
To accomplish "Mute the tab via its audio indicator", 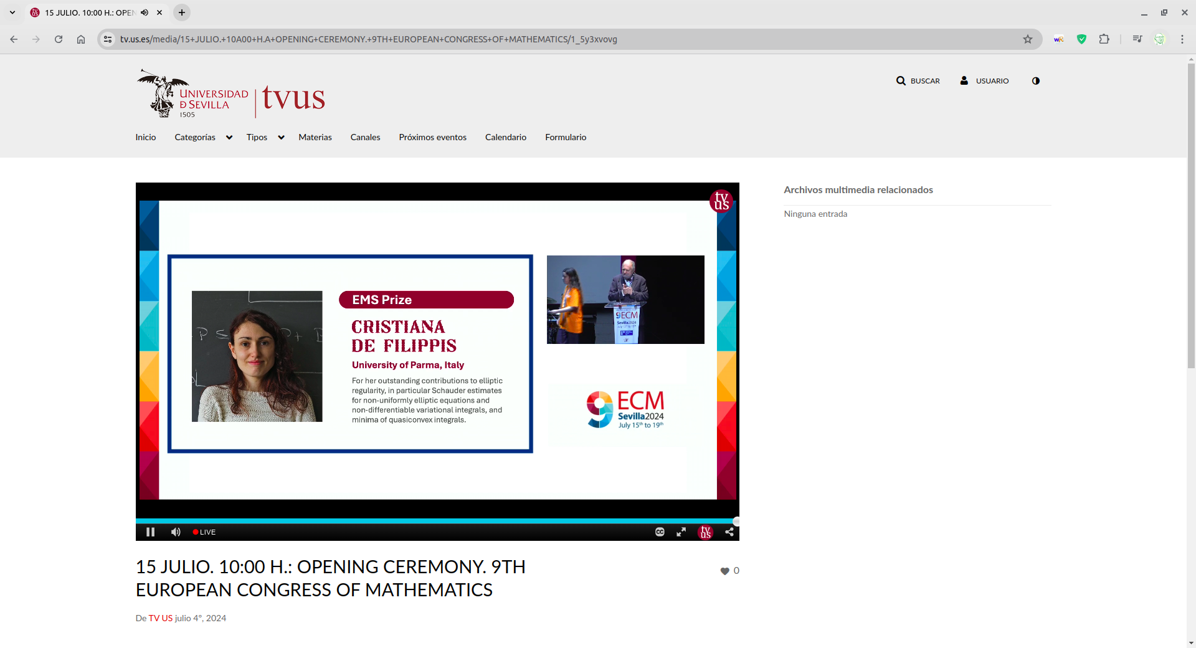I will (145, 12).
